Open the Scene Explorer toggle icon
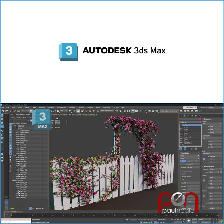The image size is (224, 224). 125,111
